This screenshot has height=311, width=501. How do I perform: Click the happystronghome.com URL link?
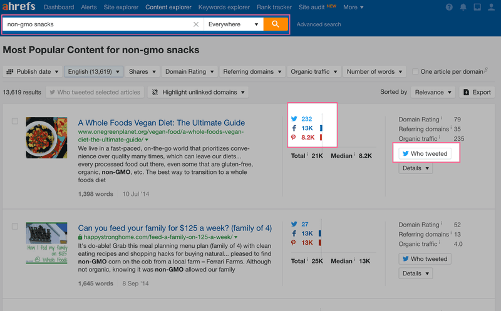[158, 237]
